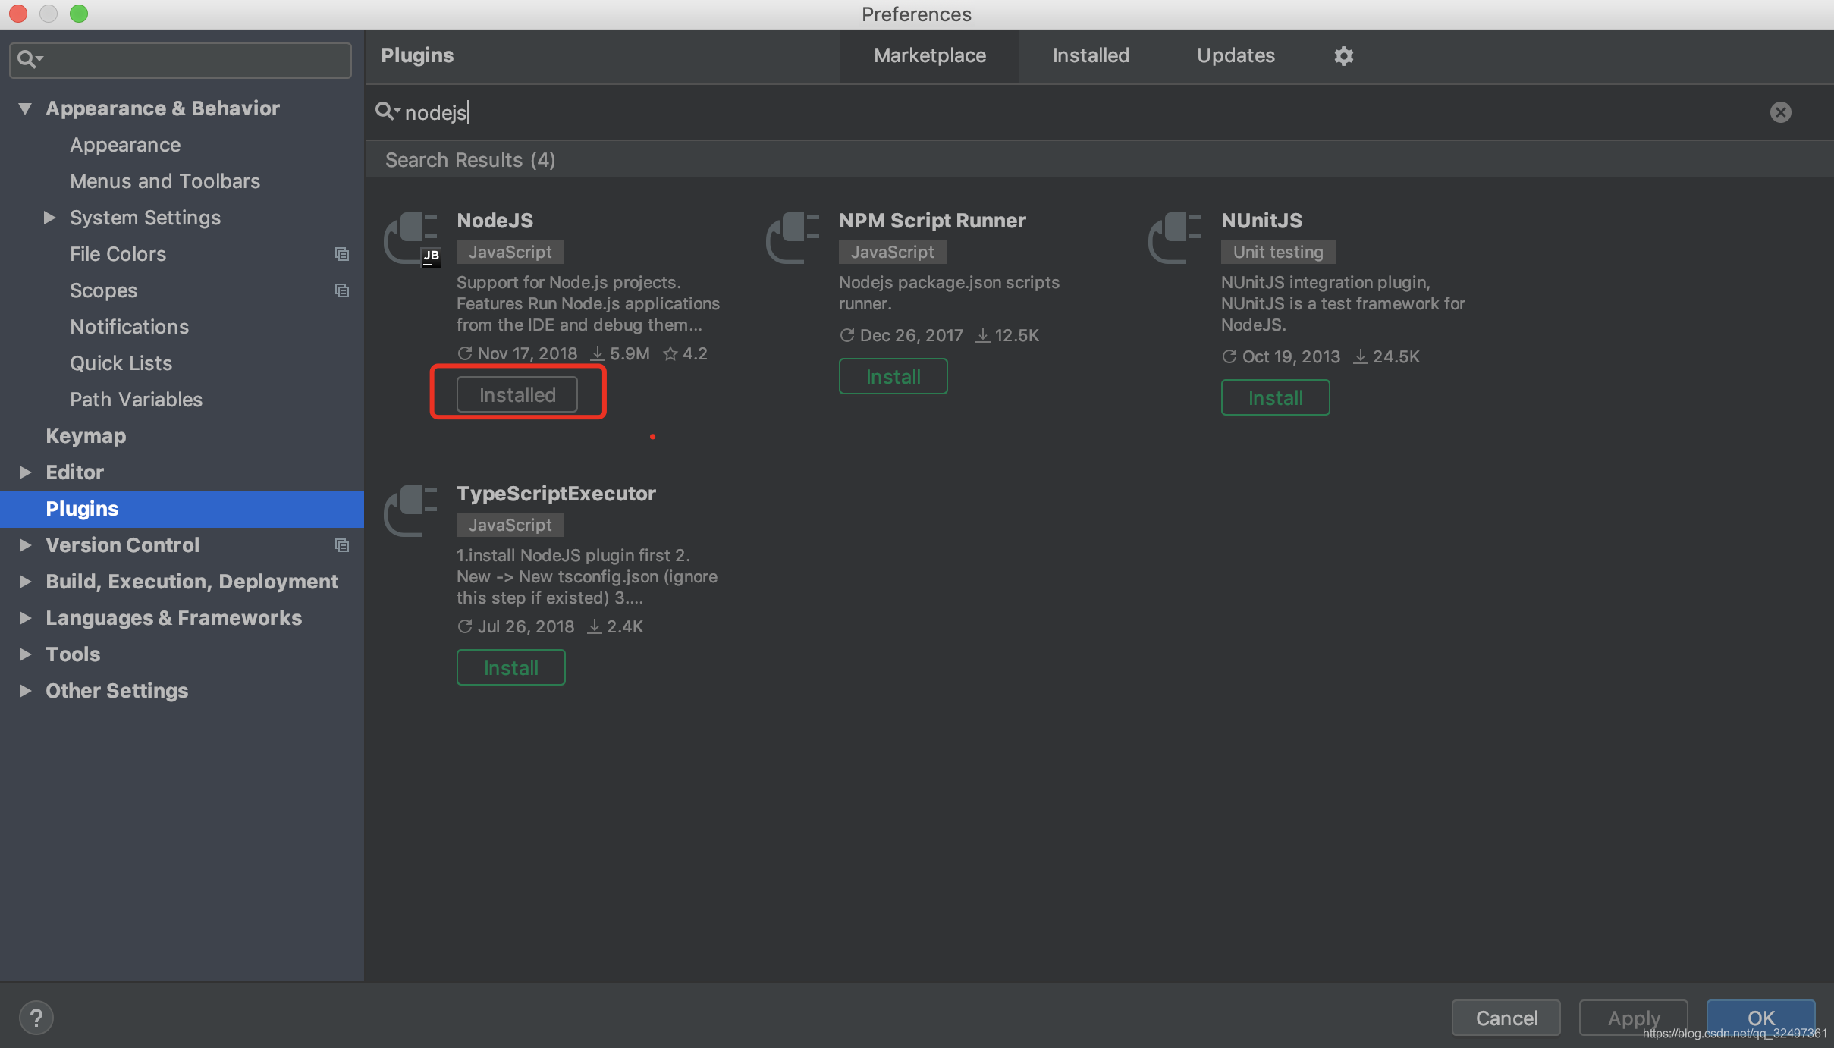This screenshot has height=1048, width=1834.
Task: Click the Search Results (4) header
Action: click(470, 160)
